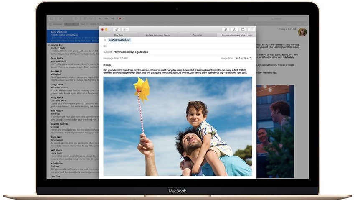Screen dimensions: 355x200
Task: Click the Get Mail envelope icon in main window
Action: pos(52,18)
